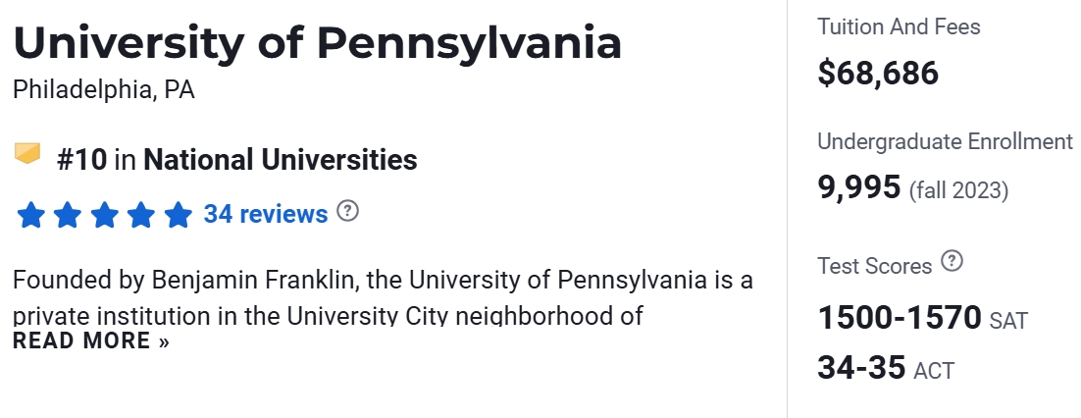
Task: Expand description with READ MORE
Action: click(91, 341)
